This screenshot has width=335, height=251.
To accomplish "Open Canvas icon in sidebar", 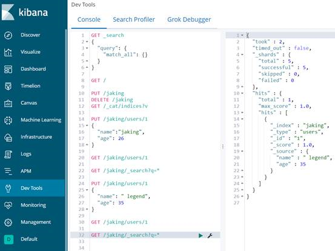I will coord(8,103).
